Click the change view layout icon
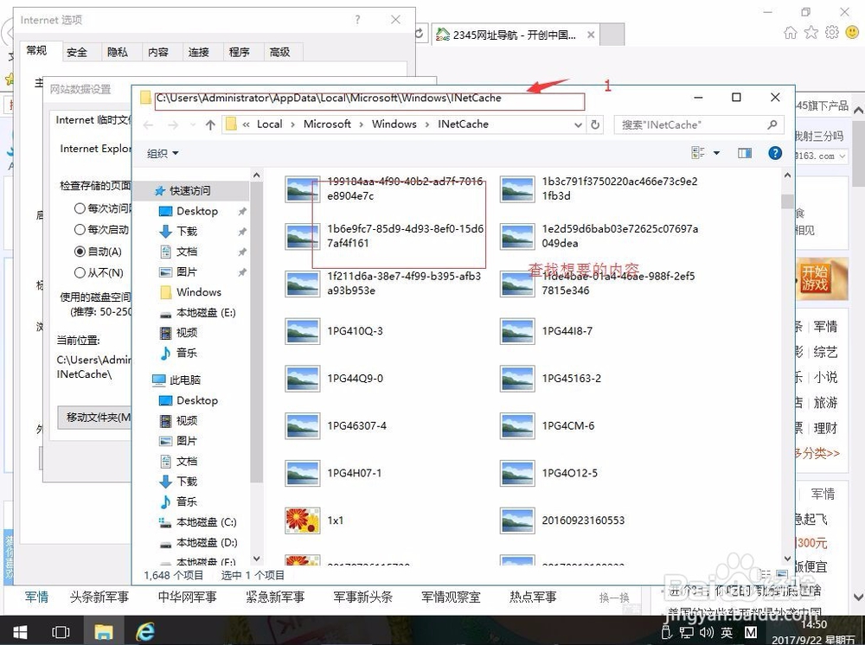The image size is (865, 645). point(699,152)
